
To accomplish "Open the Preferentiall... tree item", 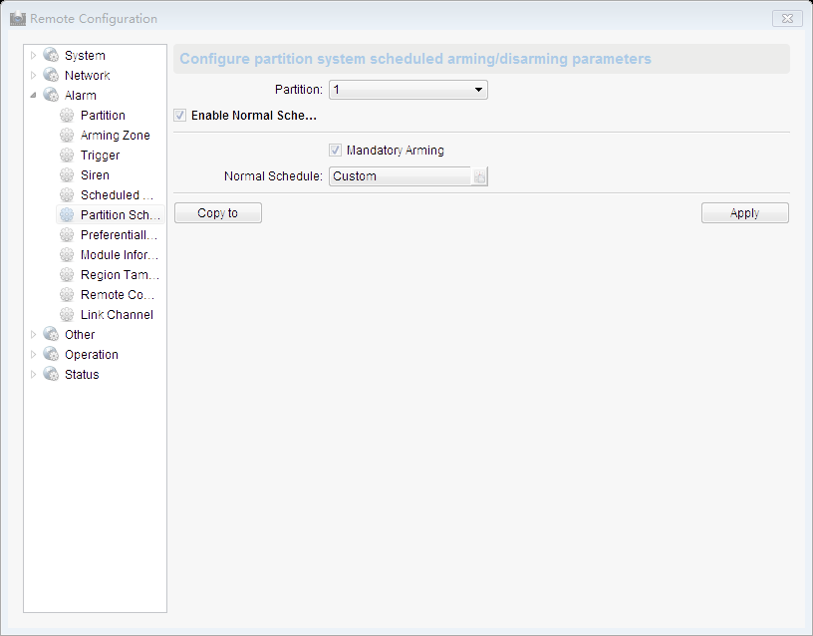I will [x=119, y=235].
